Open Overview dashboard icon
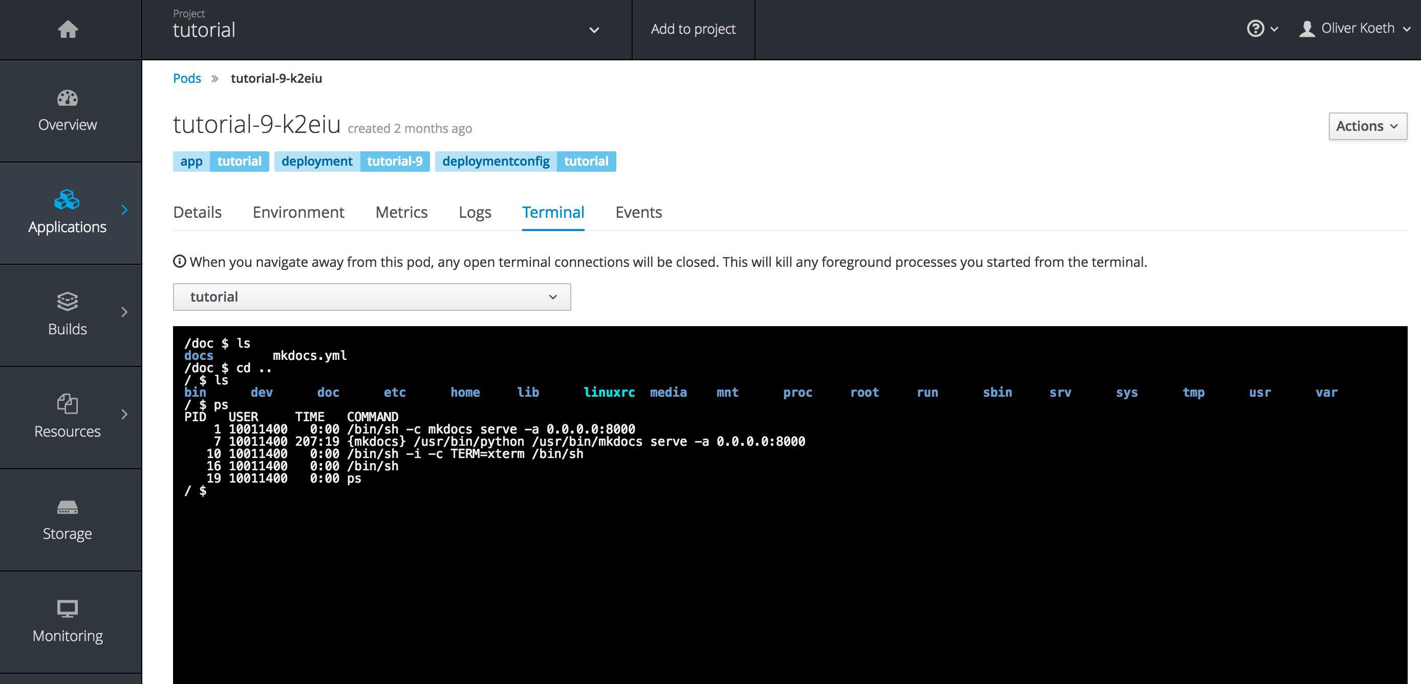Screen dimensions: 1421x684 click(x=67, y=99)
